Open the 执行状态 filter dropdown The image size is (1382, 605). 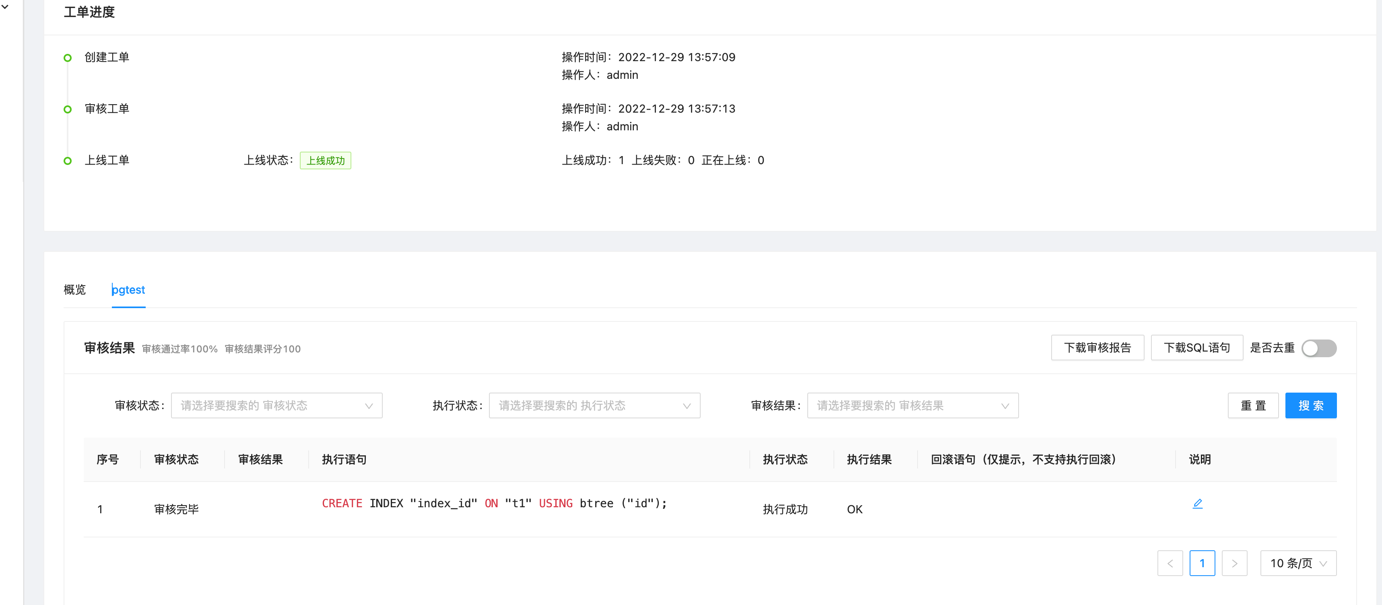[594, 405]
